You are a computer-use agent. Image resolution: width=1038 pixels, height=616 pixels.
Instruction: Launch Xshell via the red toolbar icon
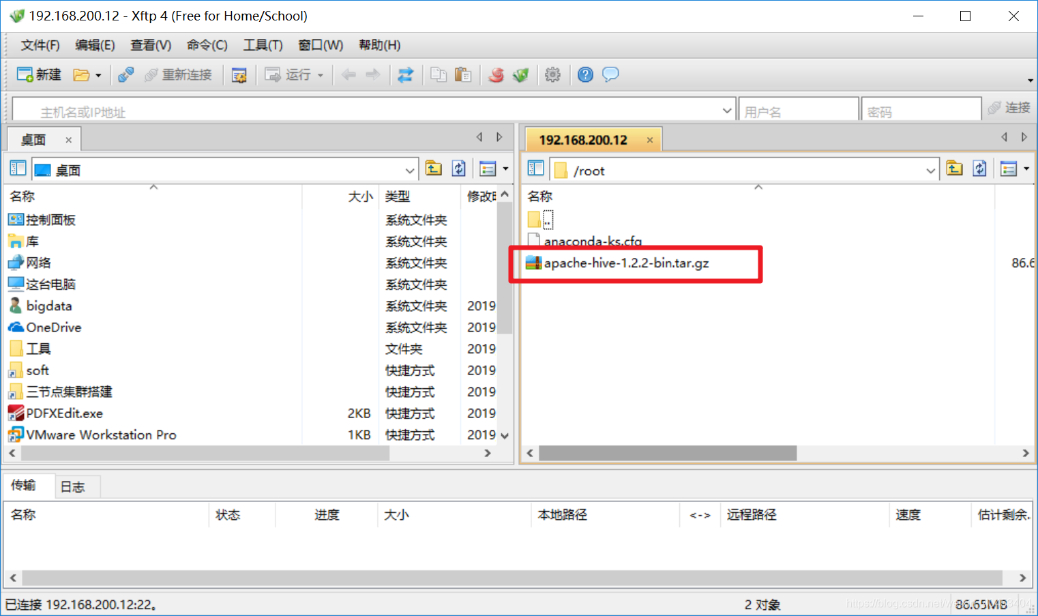[x=496, y=74]
